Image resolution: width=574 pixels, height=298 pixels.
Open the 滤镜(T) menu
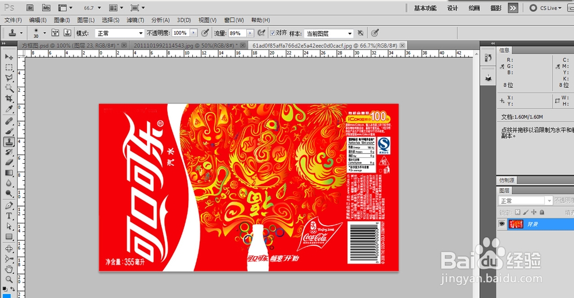135,20
